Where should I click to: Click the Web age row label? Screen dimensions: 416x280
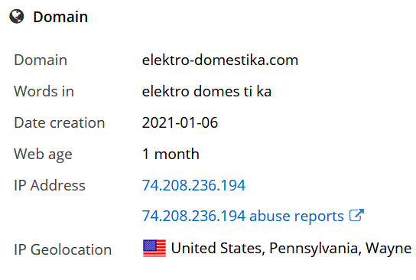pos(43,155)
